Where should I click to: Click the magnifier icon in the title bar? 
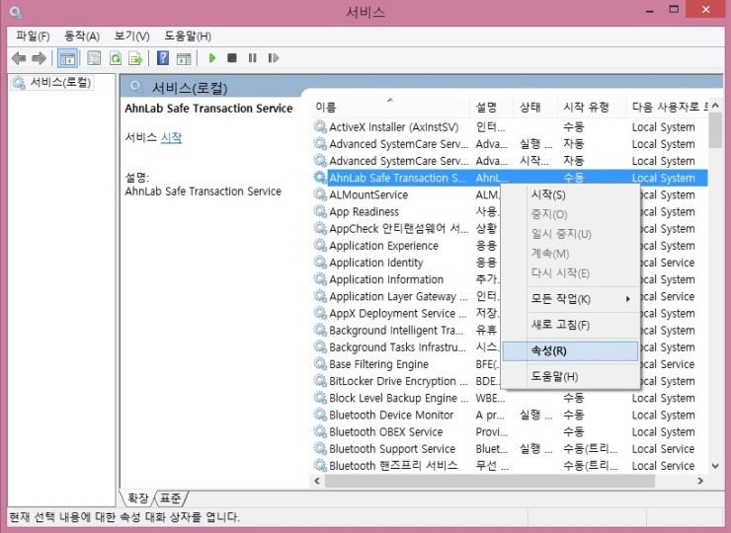[16, 12]
